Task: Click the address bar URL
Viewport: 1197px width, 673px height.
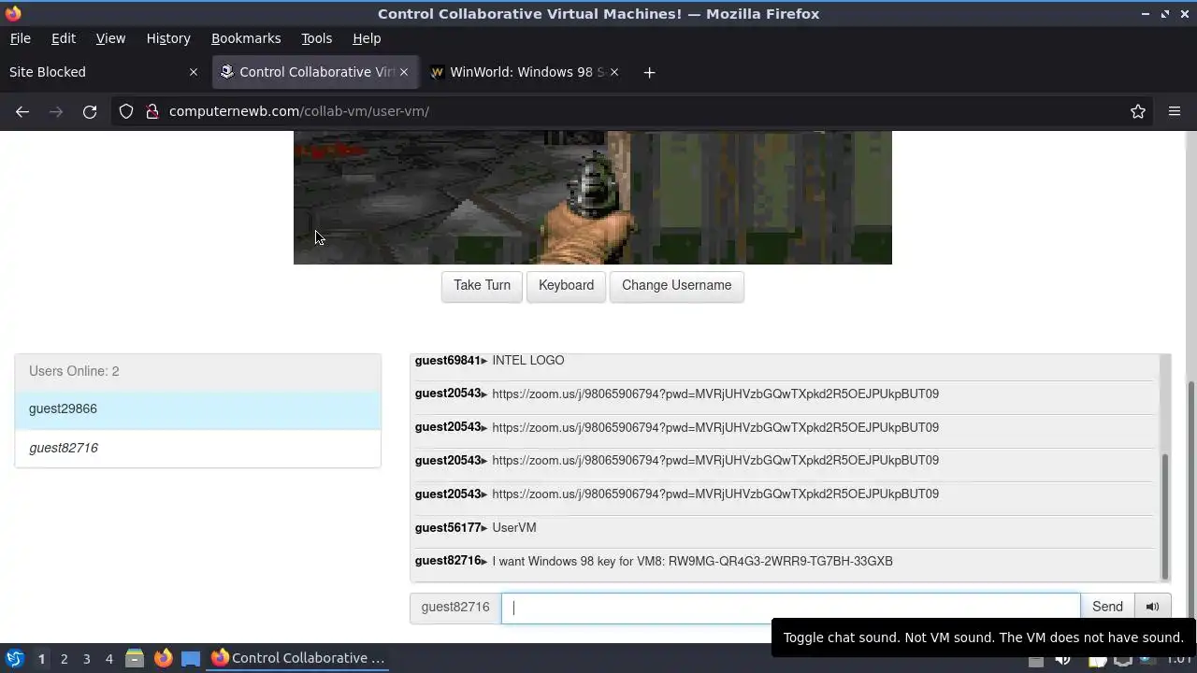Action: [299, 111]
